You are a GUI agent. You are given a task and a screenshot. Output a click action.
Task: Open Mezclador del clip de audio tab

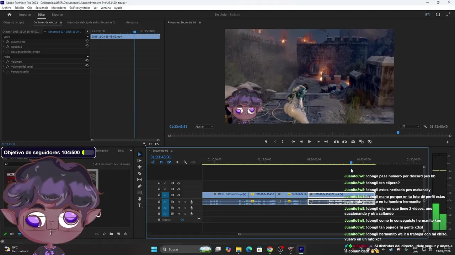click(91, 22)
